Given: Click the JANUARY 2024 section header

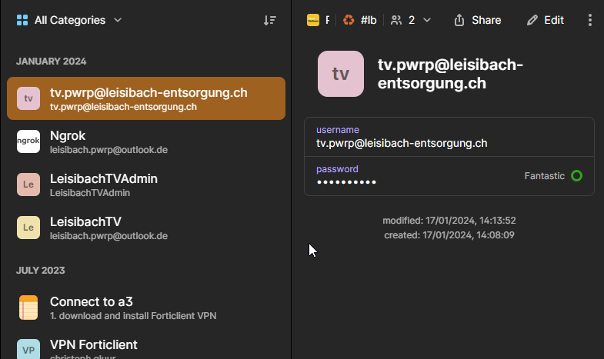Looking at the screenshot, I should tap(52, 61).
